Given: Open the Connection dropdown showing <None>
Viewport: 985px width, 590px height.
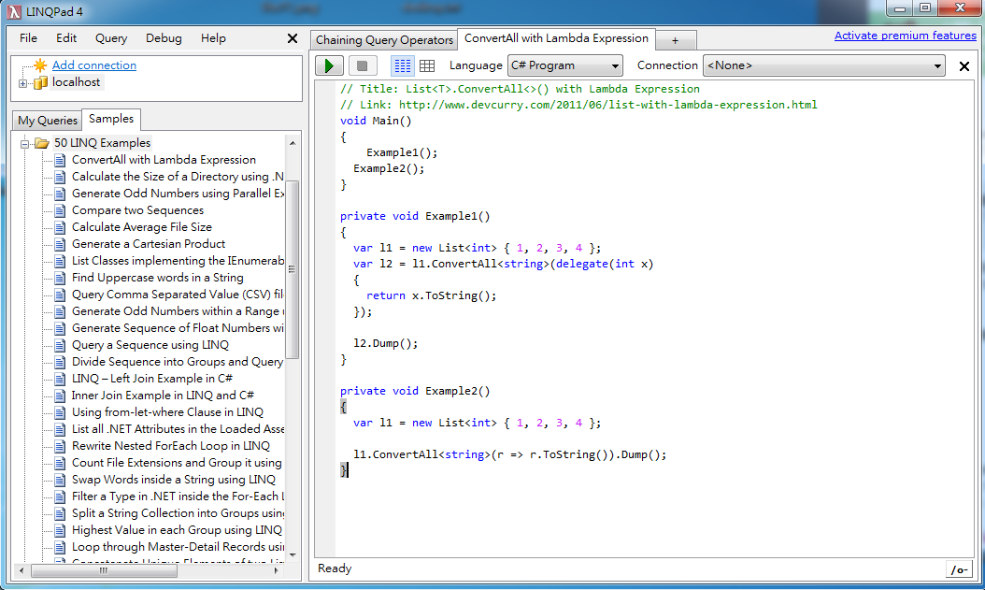Looking at the screenshot, I should [824, 65].
